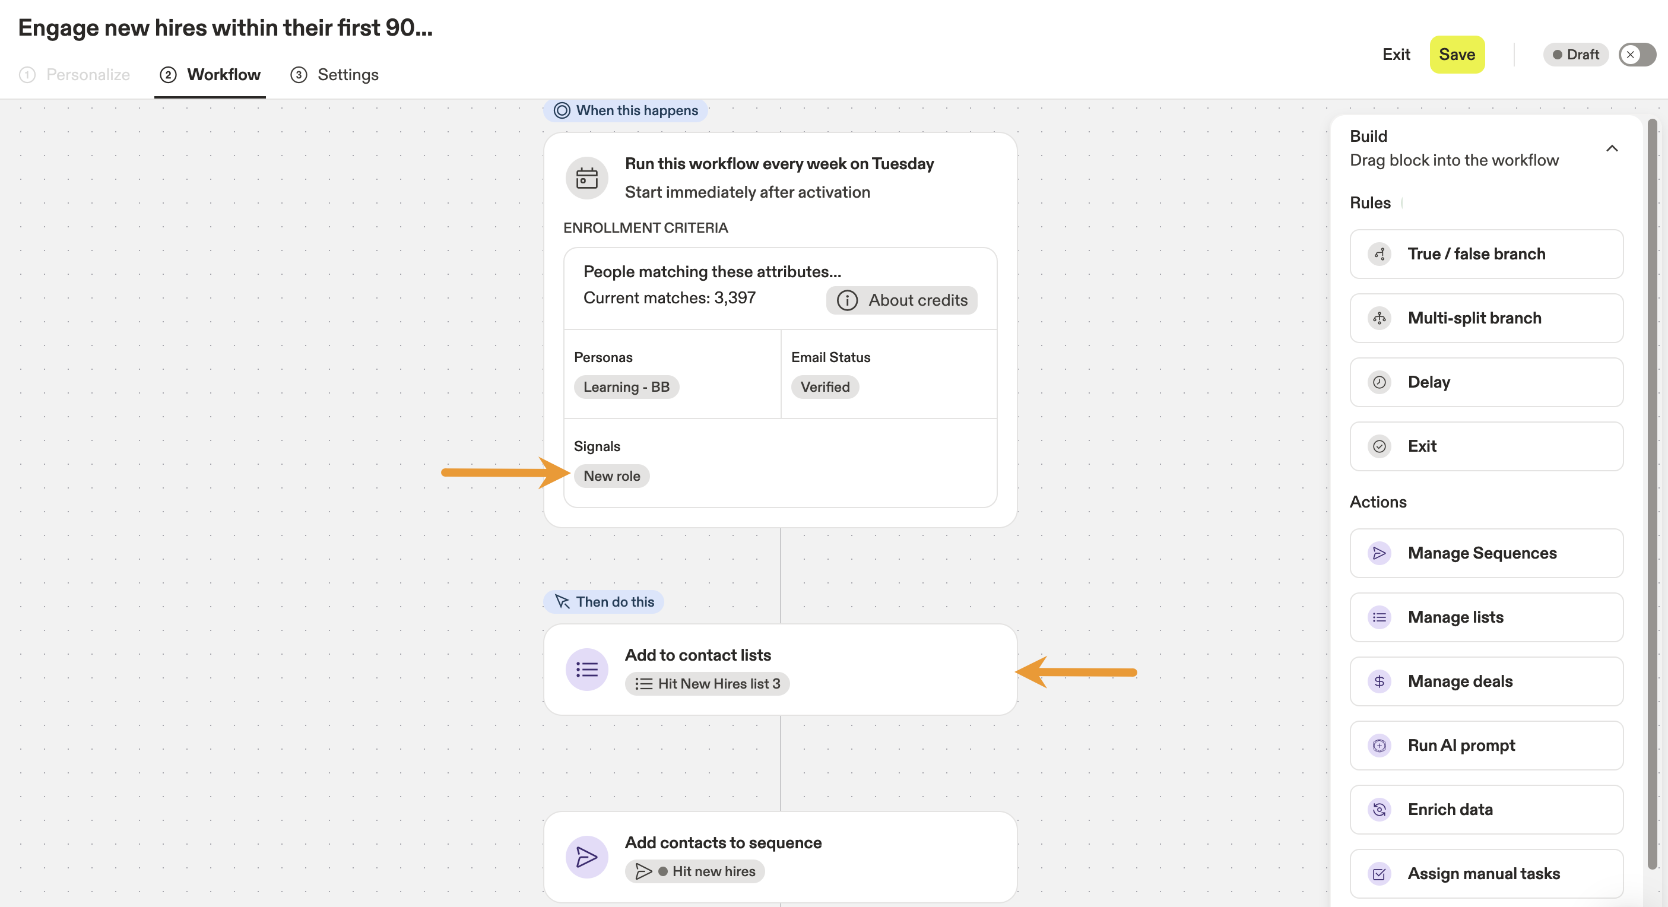Collapse the Build panel chevron
Viewport: 1668px width, 907px height.
1613,149
